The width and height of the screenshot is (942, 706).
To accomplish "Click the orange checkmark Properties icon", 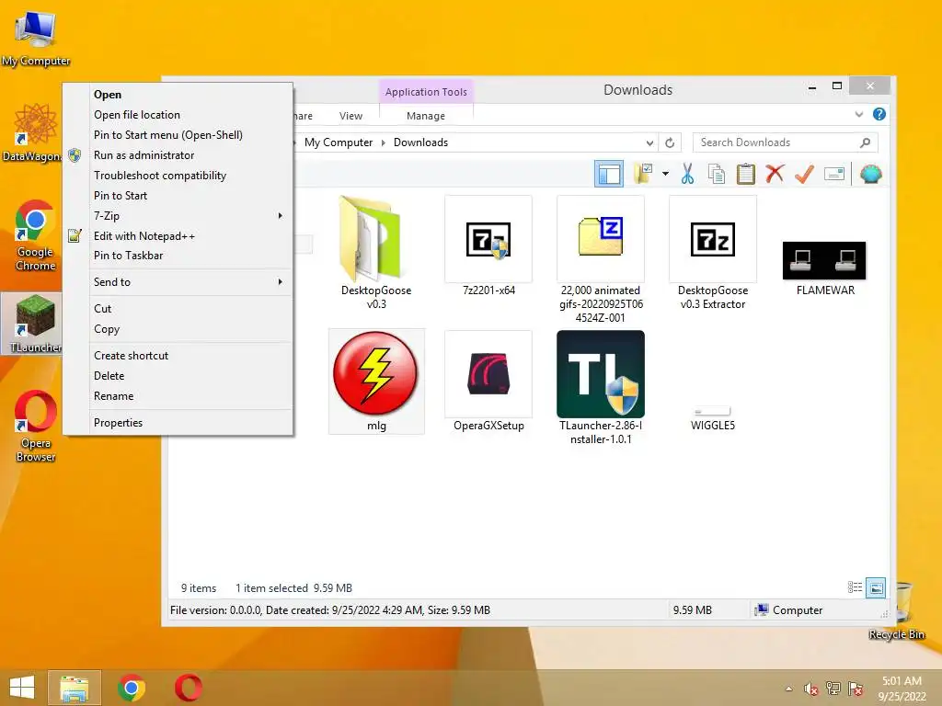I will tap(804, 174).
